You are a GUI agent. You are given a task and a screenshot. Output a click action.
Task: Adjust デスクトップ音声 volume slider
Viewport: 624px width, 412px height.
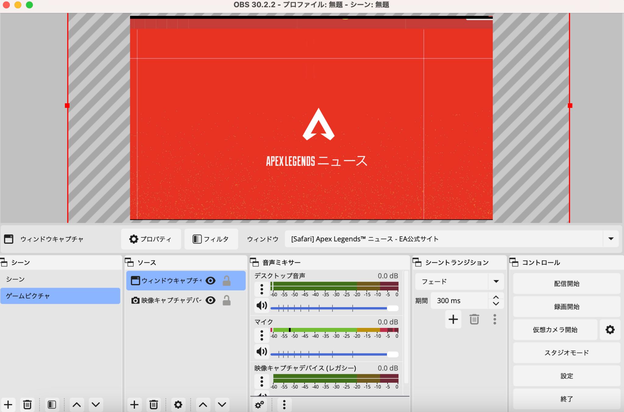click(x=334, y=308)
